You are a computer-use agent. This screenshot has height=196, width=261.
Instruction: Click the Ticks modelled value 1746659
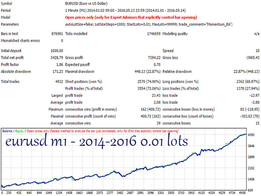pos(153,34)
